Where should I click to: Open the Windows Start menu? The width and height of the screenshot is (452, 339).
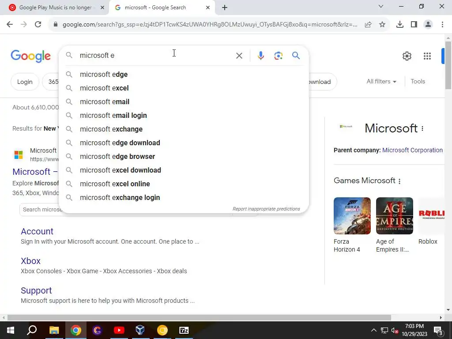pos(11,330)
